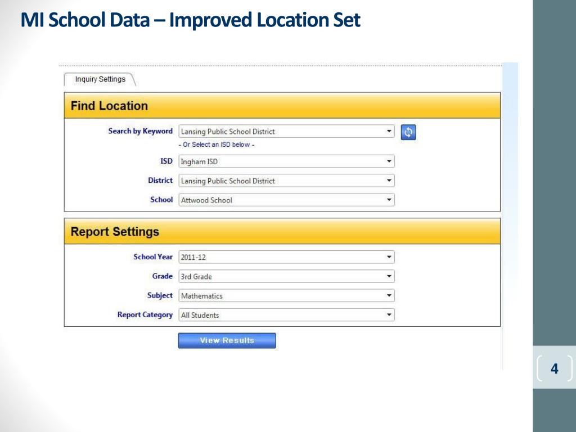Click the 'Or Select an ISD below' text
The height and width of the screenshot is (432, 576).
pyautogui.click(x=217, y=145)
